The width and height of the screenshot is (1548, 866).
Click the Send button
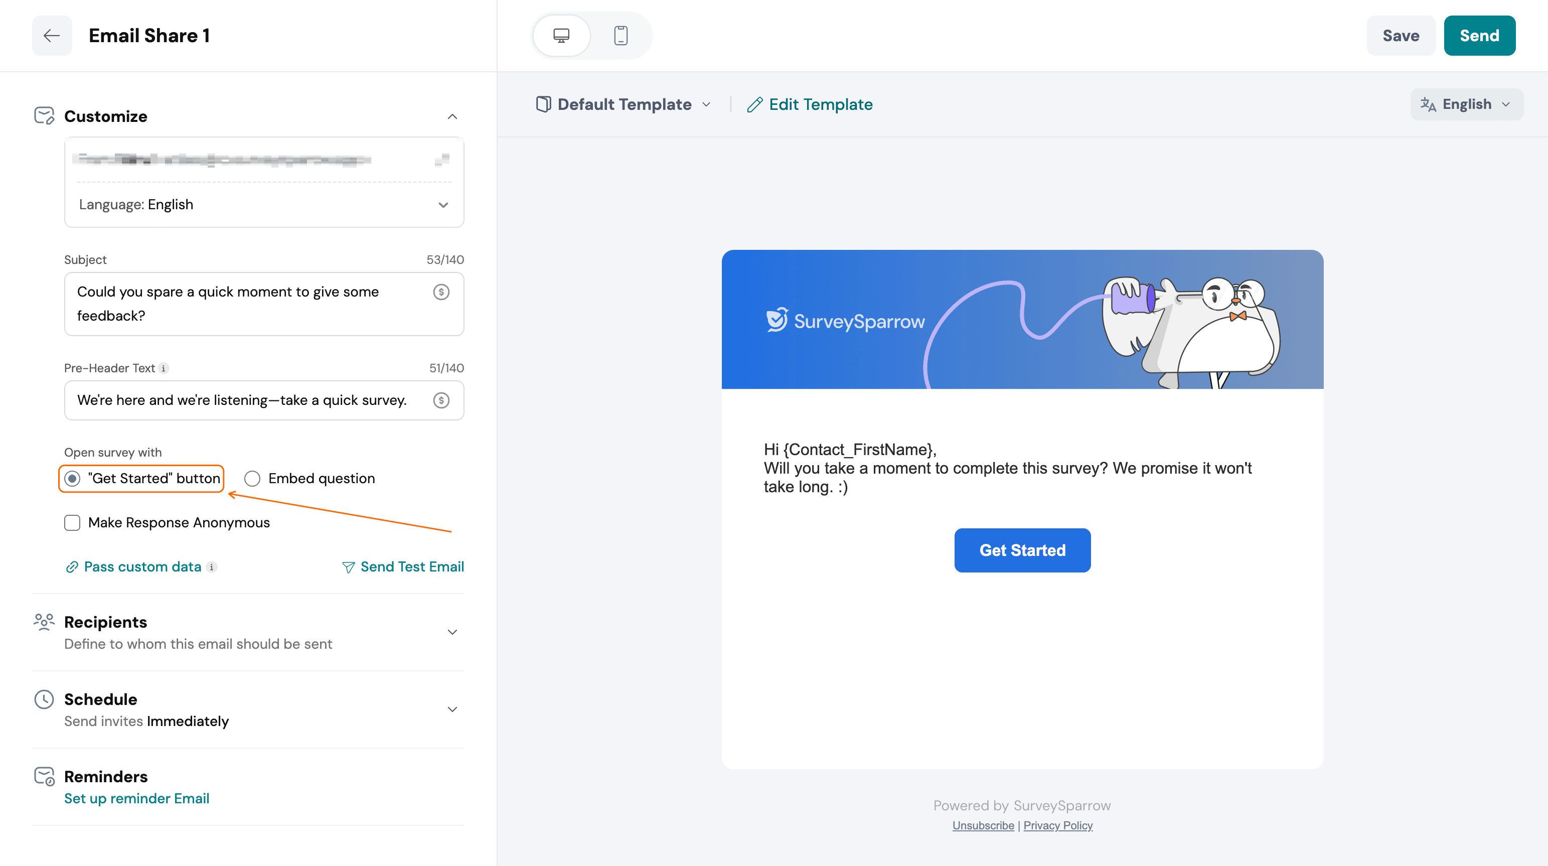1479,36
